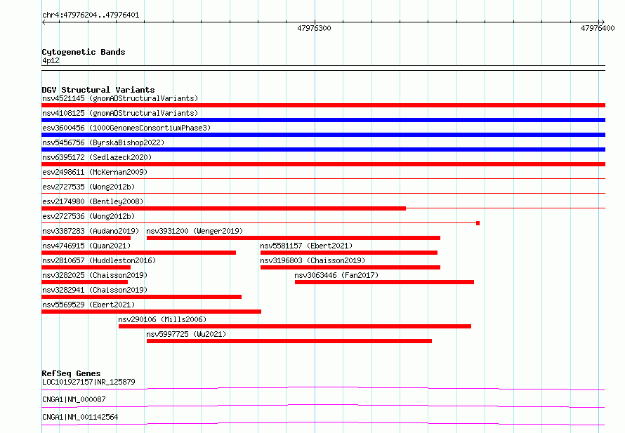The height and width of the screenshot is (433, 625).
Task: Click the nsv5456756 ByrskaBishop2022 label
Action: 103,142
